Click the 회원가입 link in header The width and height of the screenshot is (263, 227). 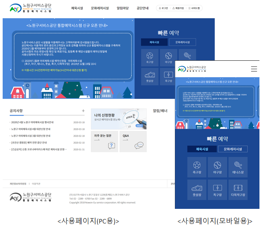(x=178, y=8)
